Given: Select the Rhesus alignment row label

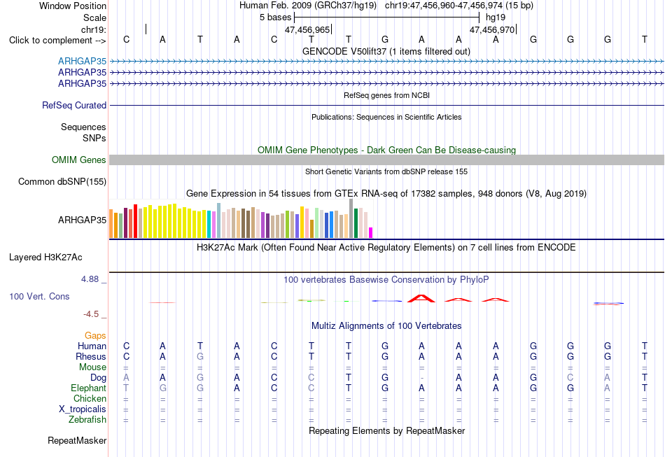Looking at the screenshot, I should pyautogui.click(x=91, y=356).
